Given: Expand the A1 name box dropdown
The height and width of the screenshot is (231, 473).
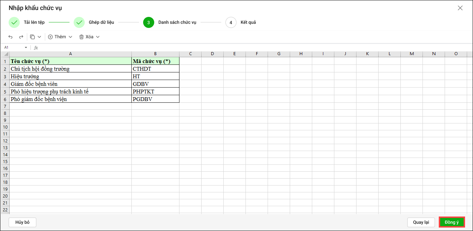Looking at the screenshot, I should 26,48.
